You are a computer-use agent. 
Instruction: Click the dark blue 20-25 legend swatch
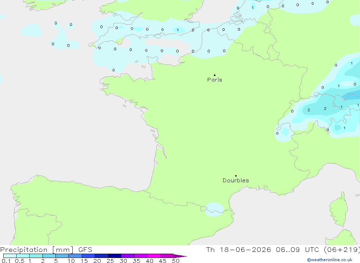101,256
